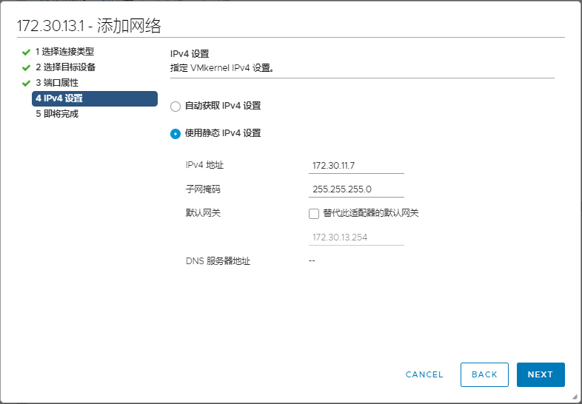Enable 替代此适配器的默认网关 checkbox

point(313,213)
